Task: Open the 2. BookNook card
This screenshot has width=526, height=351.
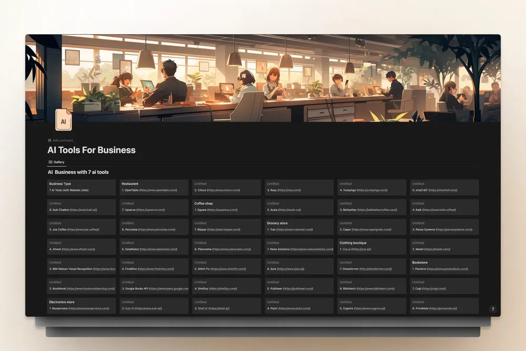Action: 82,286
